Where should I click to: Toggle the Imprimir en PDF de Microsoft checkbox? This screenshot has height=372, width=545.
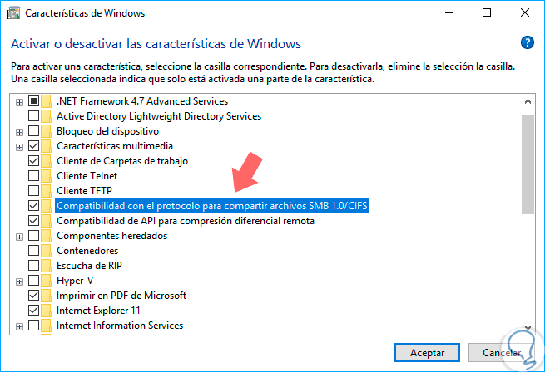click(33, 296)
